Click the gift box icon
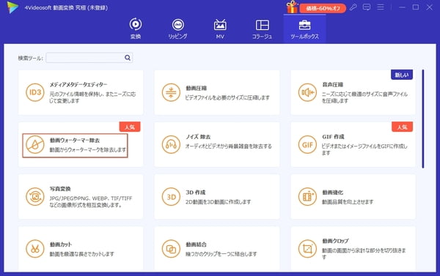Screen dimensions: 440x276 tap(292, 7)
